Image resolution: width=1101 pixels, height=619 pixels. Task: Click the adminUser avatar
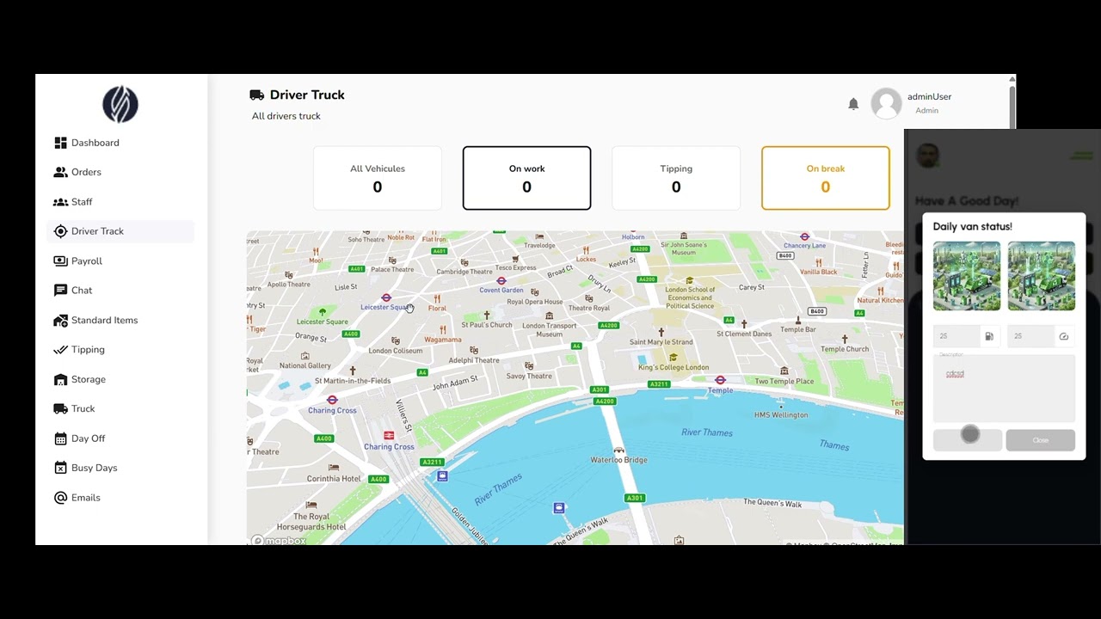(886, 104)
